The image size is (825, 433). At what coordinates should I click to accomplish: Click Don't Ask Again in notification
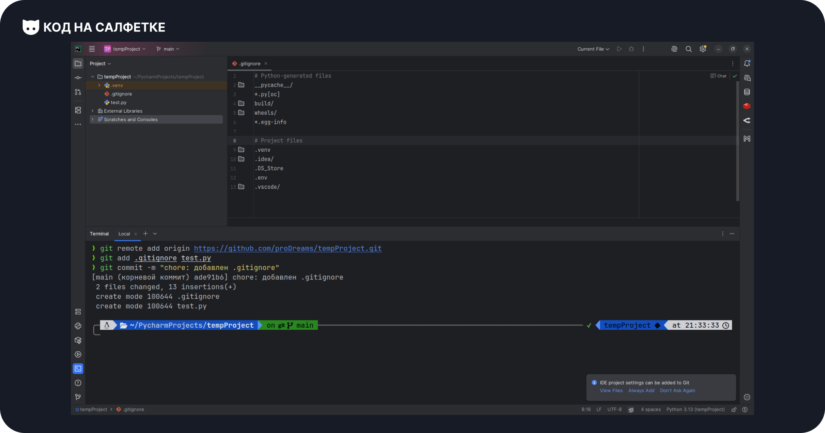pos(678,391)
